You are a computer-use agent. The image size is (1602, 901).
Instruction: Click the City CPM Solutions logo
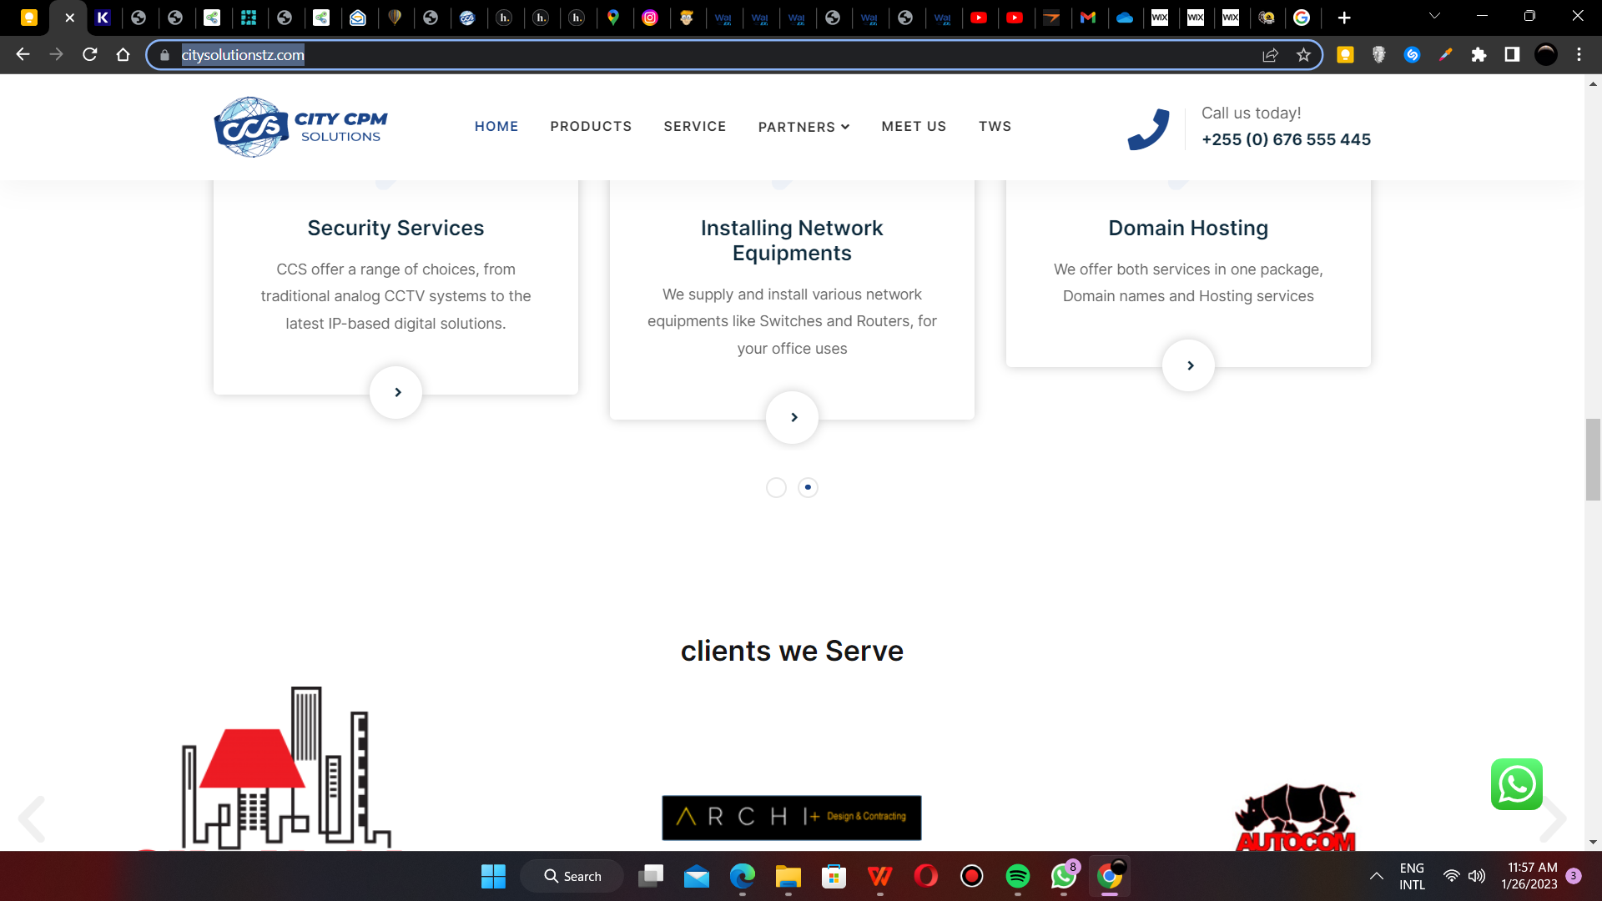tap(300, 127)
